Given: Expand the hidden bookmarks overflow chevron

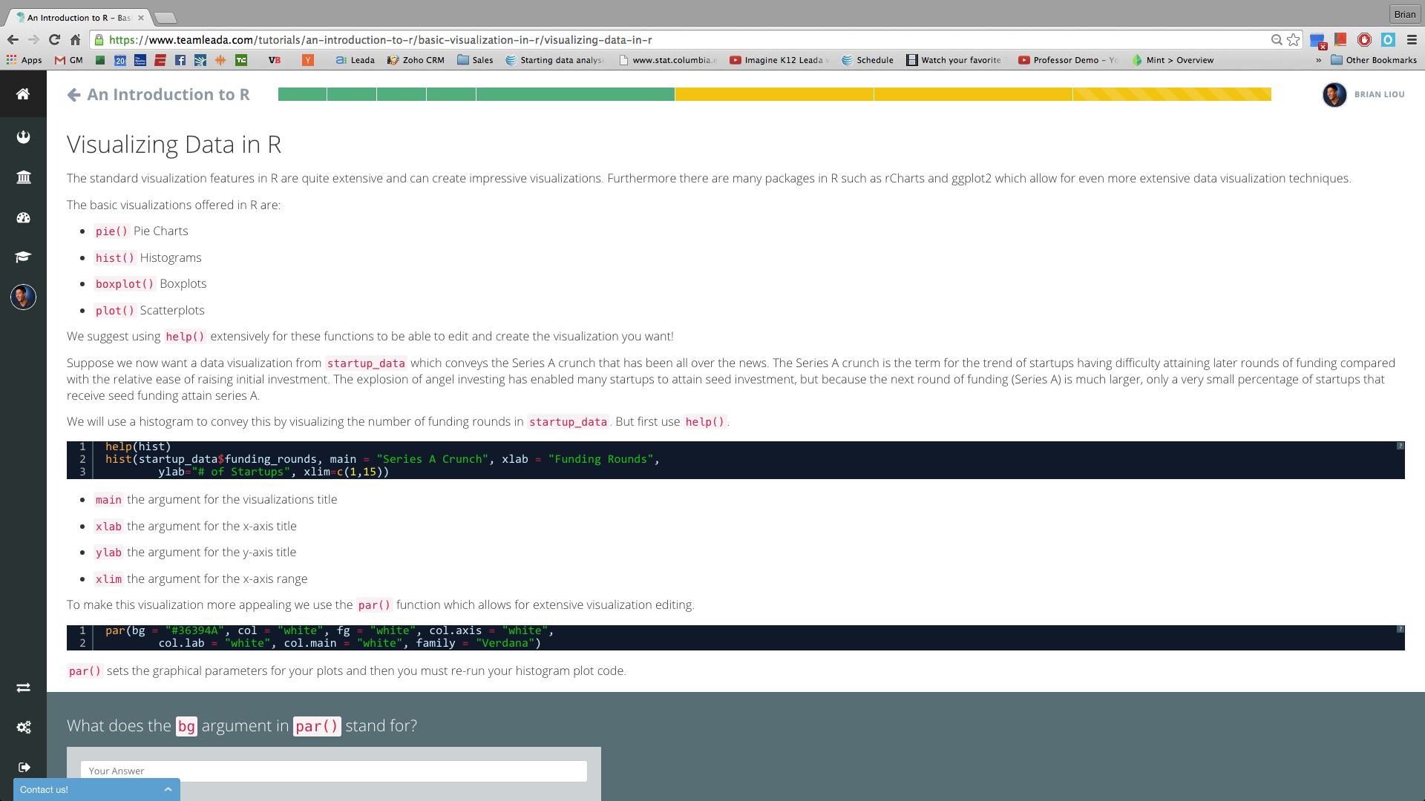Looking at the screenshot, I should (1318, 60).
